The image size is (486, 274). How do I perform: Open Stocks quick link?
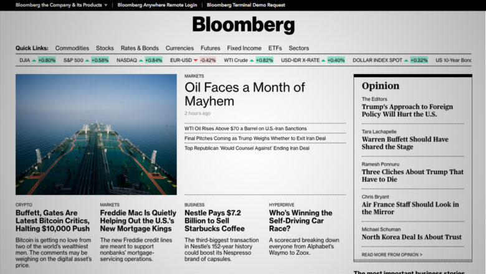pos(105,48)
